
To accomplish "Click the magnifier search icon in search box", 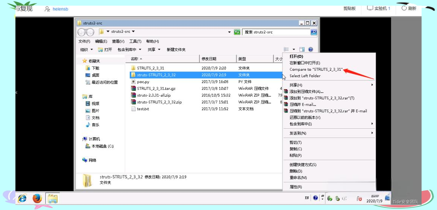I will pos(314,32).
